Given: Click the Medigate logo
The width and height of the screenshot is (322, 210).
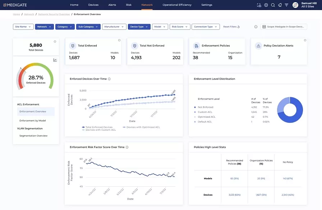Looking at the screenshot, I should pyautogui.click(x=15, y=5).
